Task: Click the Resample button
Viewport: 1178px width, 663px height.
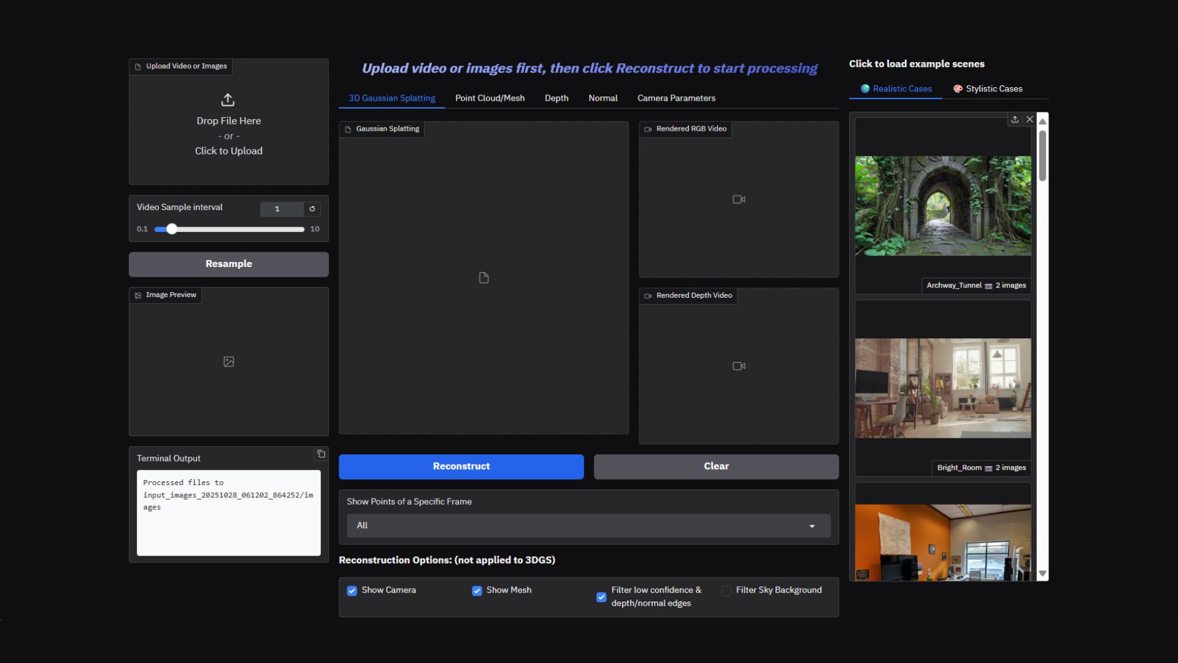Action: point(228,264)
